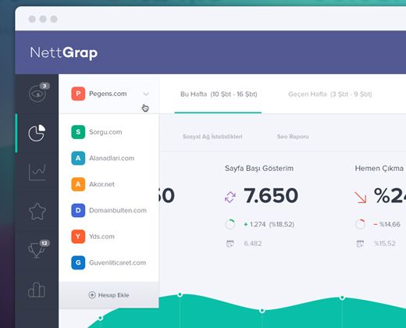Select Alanadlari.com from the account list
The width and height of the screenshot is (406, 328).
(x=112, y=158)
